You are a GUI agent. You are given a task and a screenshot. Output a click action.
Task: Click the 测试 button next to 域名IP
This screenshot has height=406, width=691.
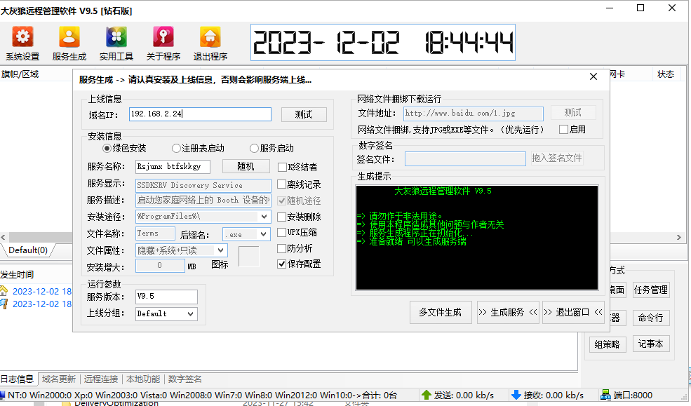[304, 114]
